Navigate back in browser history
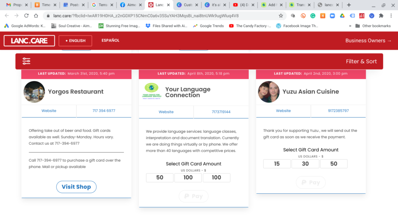 tap(7, 16)
